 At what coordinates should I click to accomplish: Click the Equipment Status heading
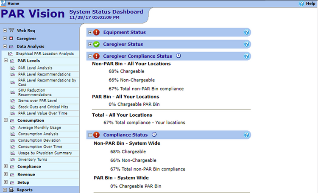click(124, 32)
